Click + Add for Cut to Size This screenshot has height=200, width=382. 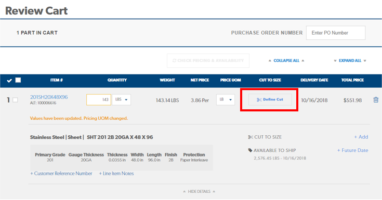[x=361, y=137]
